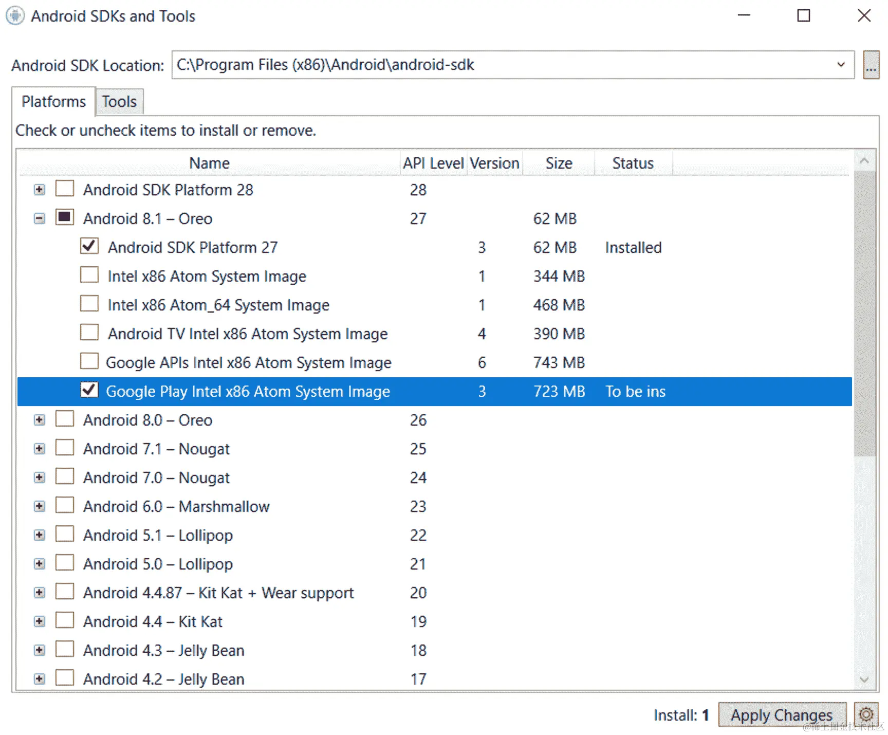Select the 'Google Play Intel x86 Atom System Image' row
888x735 pixels.
tap(435, 392)
